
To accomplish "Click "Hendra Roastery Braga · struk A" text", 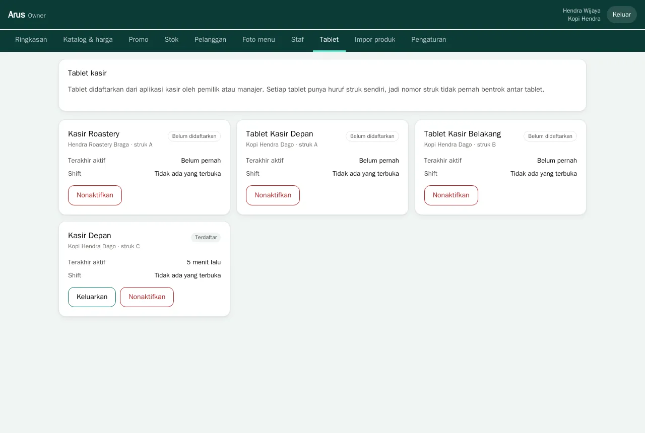I will tap(110, 145).
